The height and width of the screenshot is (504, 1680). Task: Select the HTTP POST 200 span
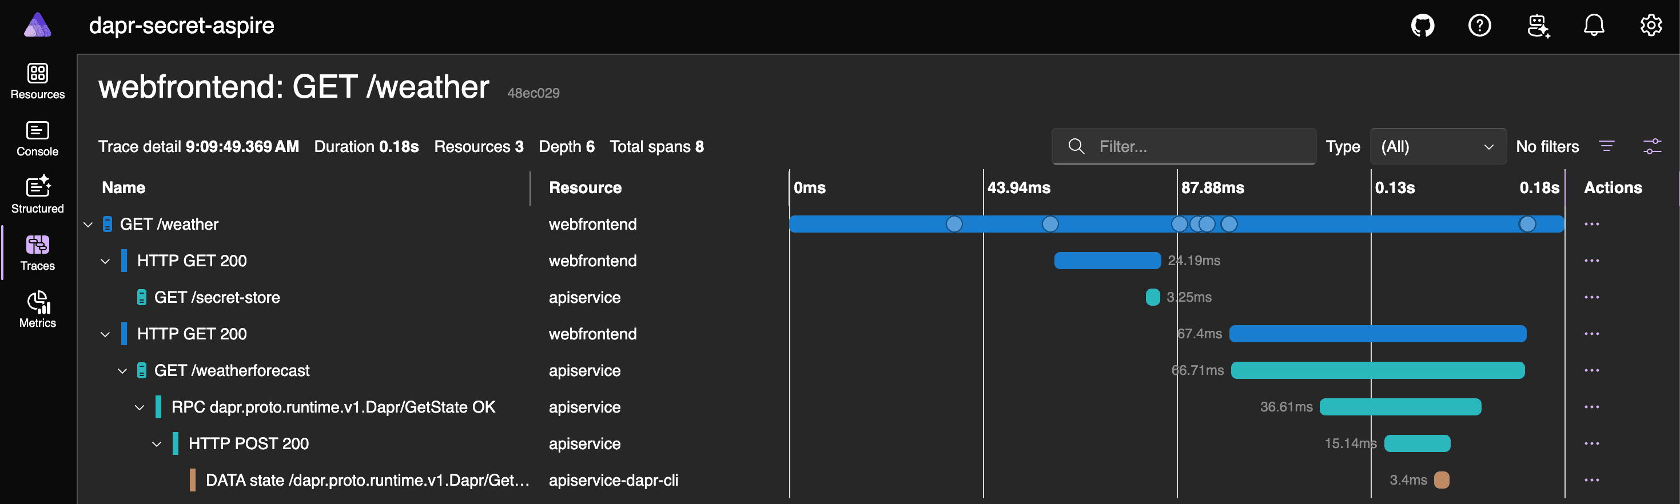point(249,443)
